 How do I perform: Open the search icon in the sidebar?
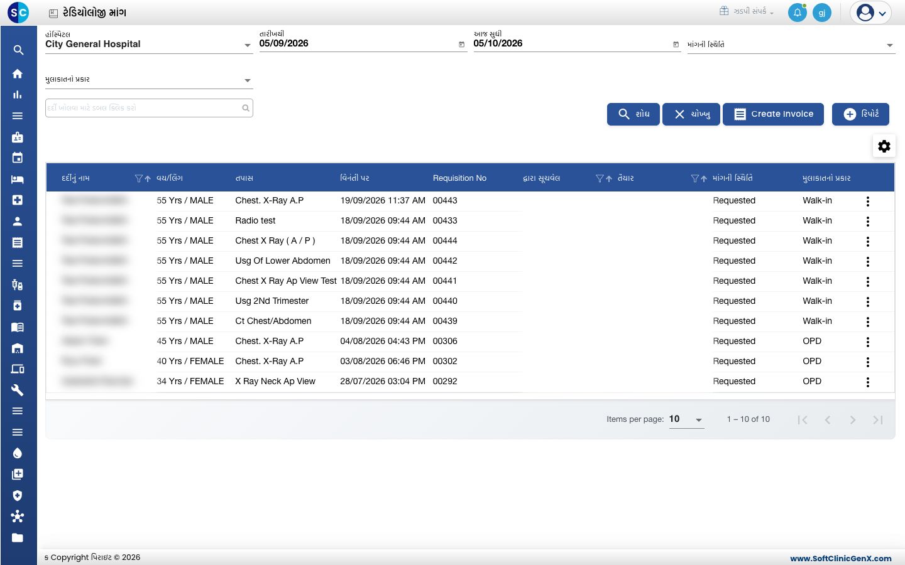(18, 50)
